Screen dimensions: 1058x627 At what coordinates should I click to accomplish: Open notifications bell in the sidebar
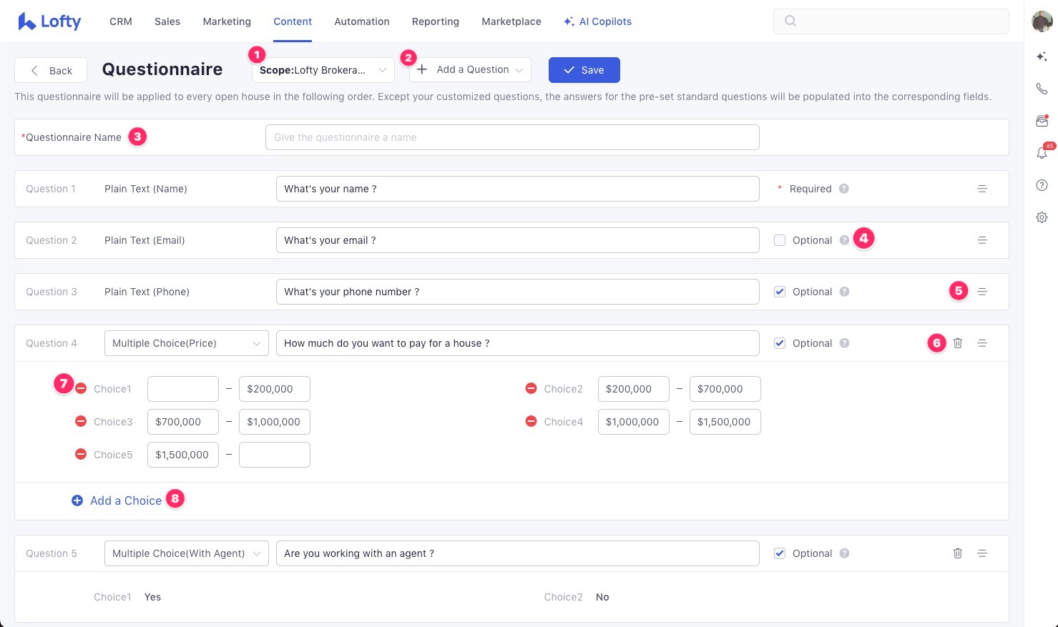click(x=1042, y=153)
